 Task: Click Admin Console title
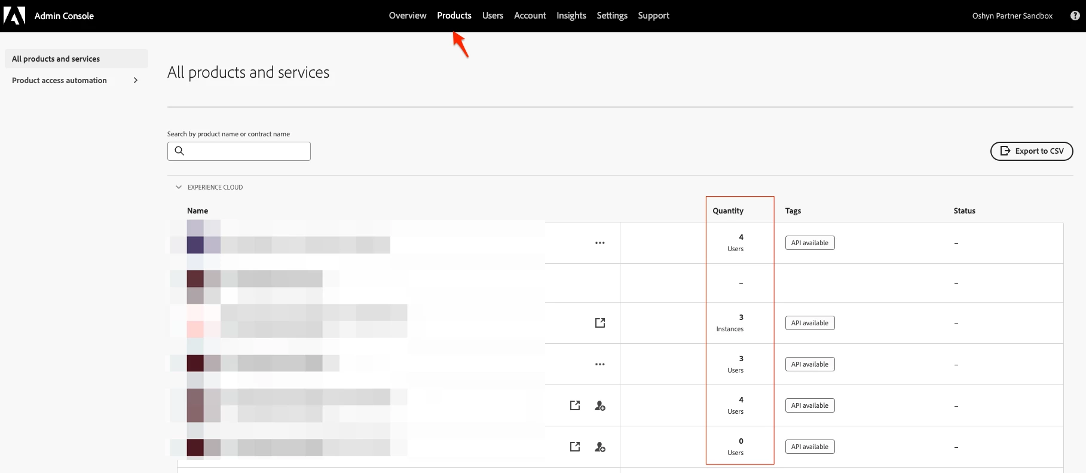tap(64, 16)
